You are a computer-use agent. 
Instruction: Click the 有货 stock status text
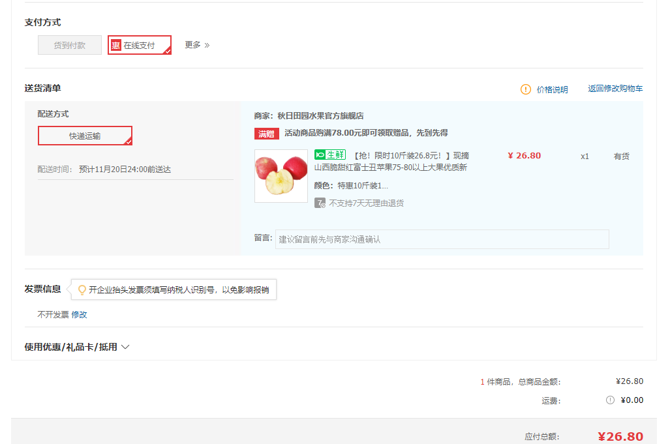click(x=621, y=156)
